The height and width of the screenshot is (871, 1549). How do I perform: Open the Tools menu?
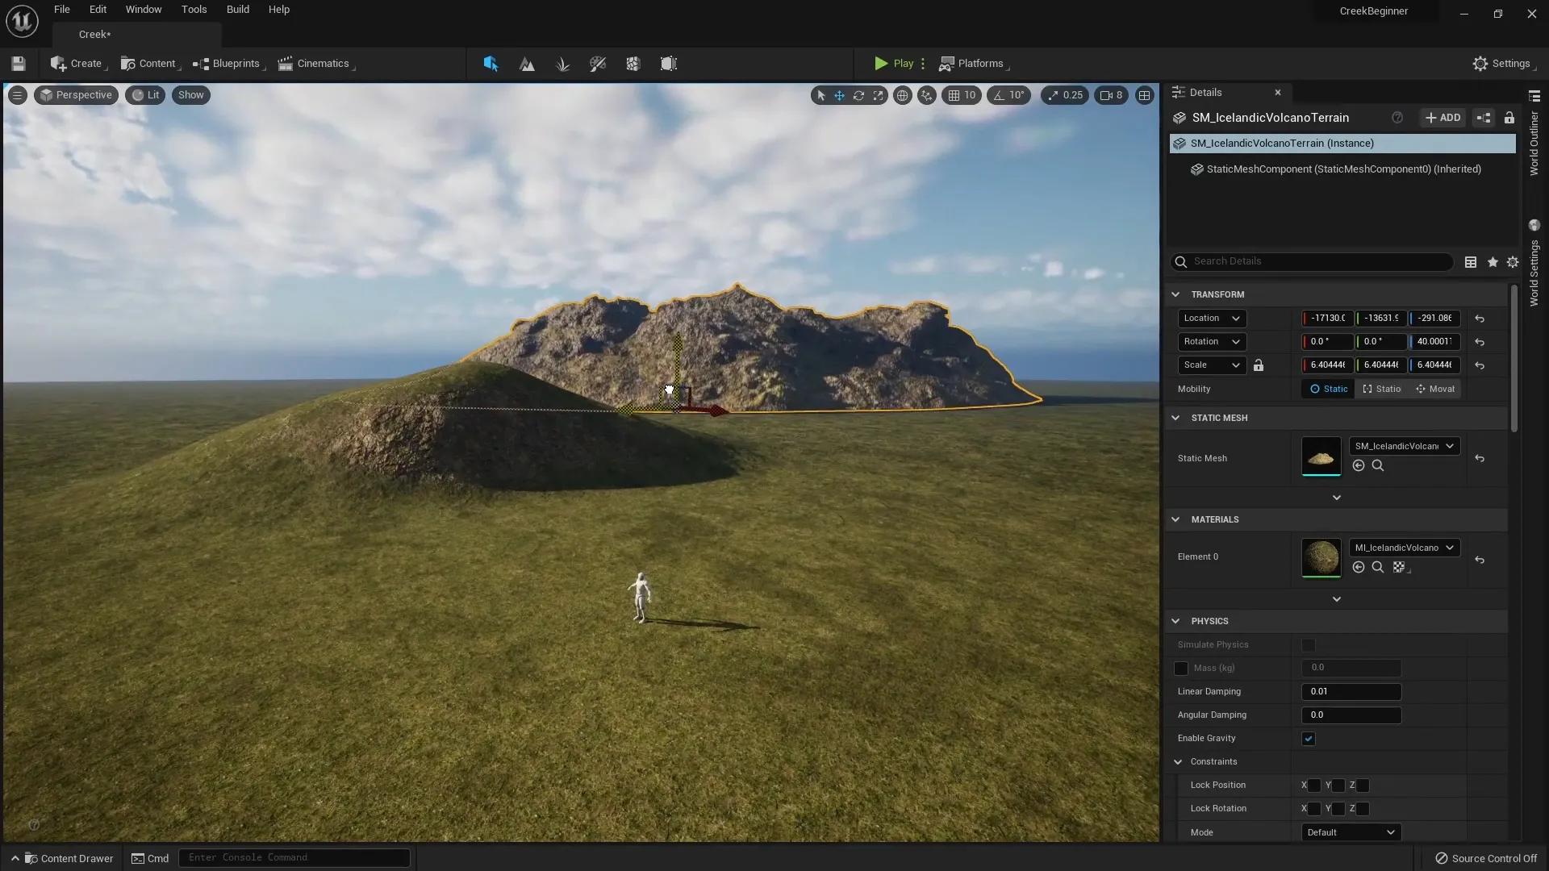[194, 10]
